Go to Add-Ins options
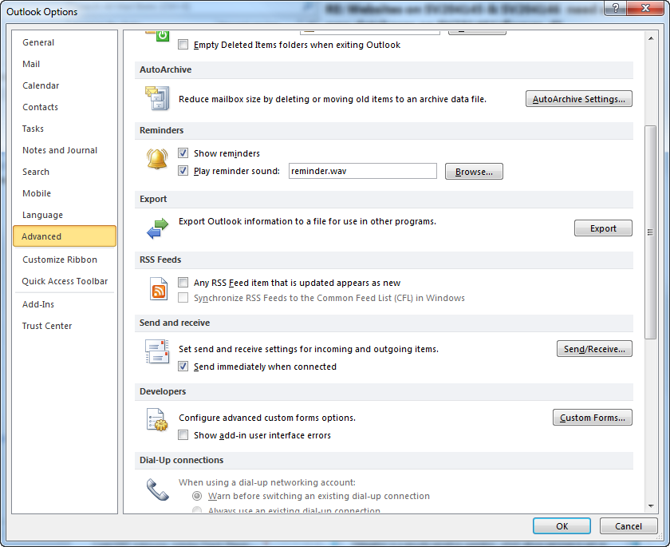The height and width of the screenshot is (547, 670). pos(65,304)
